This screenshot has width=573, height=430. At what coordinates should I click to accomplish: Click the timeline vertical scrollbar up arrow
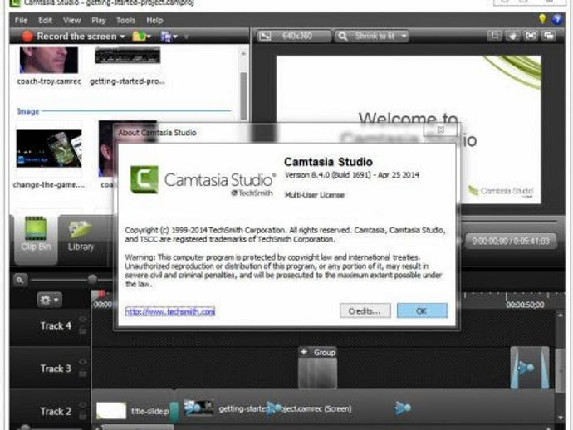[560, 315]
